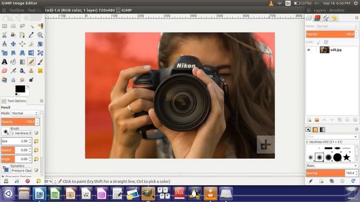Select the Fuzzy Select wand tool
This screenshot has height=202, width=360.
[31, 26]
